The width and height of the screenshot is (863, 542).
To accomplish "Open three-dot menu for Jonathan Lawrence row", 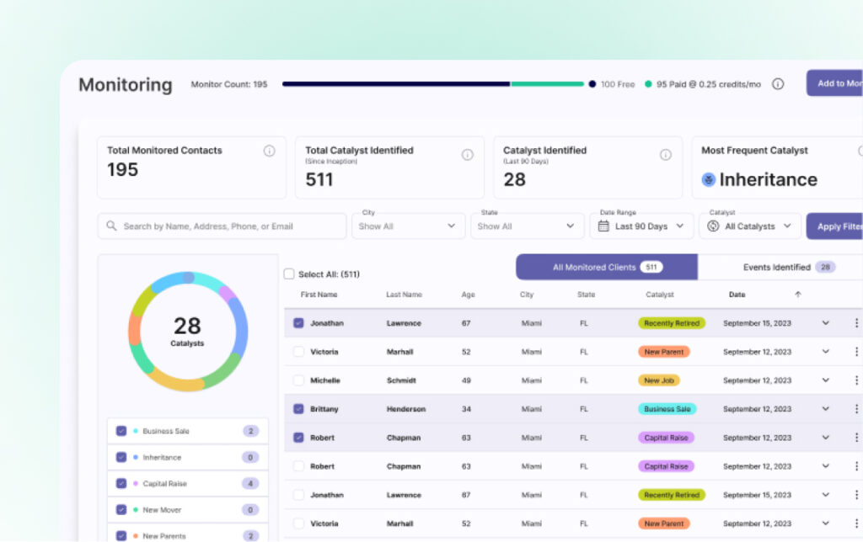I will point(856,323).
